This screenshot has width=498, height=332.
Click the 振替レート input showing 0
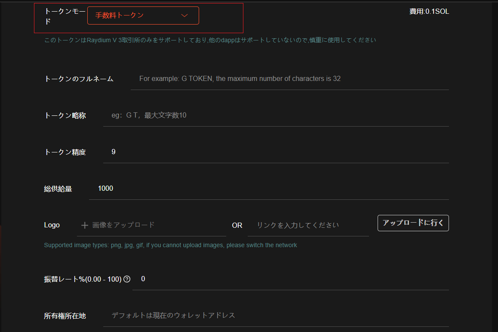[290, 279]
